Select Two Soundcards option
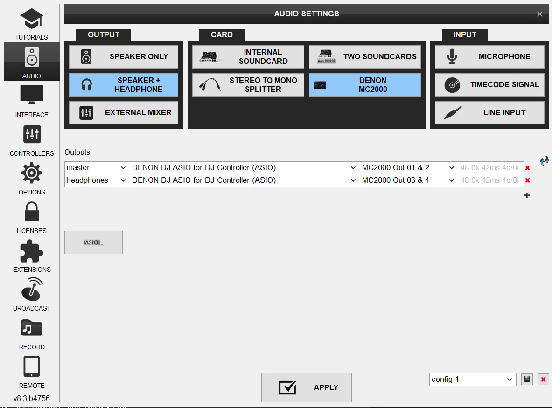This screenshot has width=552, height=408. (x=365, y=56)
